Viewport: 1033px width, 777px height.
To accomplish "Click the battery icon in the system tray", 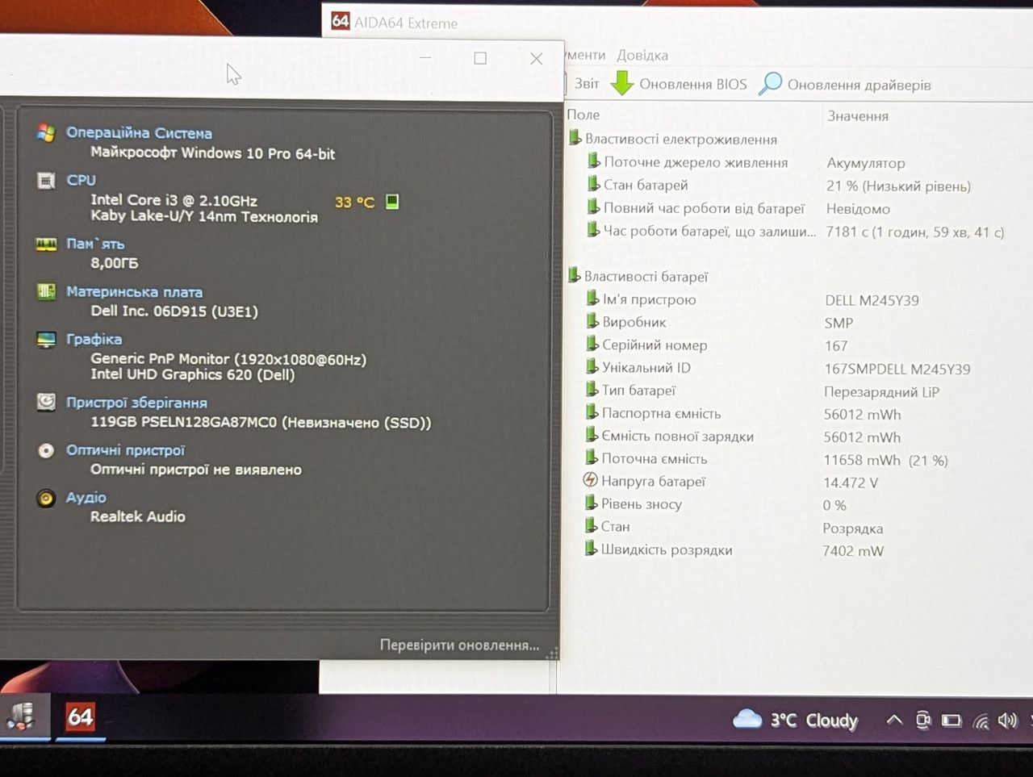I will (952, 721).
